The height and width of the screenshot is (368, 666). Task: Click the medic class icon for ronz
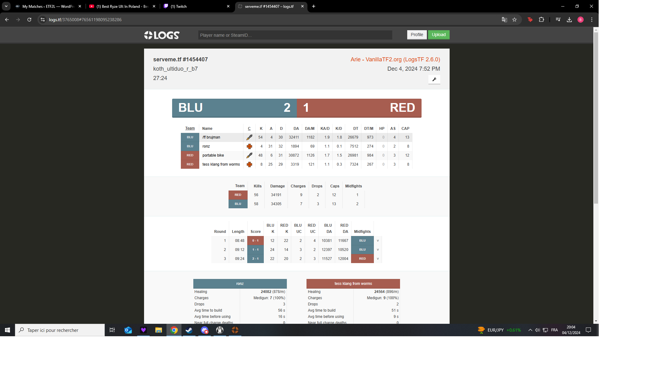[249, 146]
